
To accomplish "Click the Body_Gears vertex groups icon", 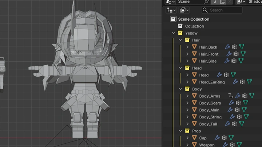I will click(239, 103).
